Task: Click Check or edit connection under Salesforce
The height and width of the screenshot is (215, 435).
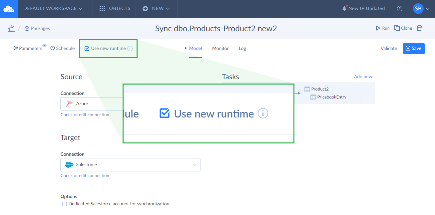Action: 85,175
